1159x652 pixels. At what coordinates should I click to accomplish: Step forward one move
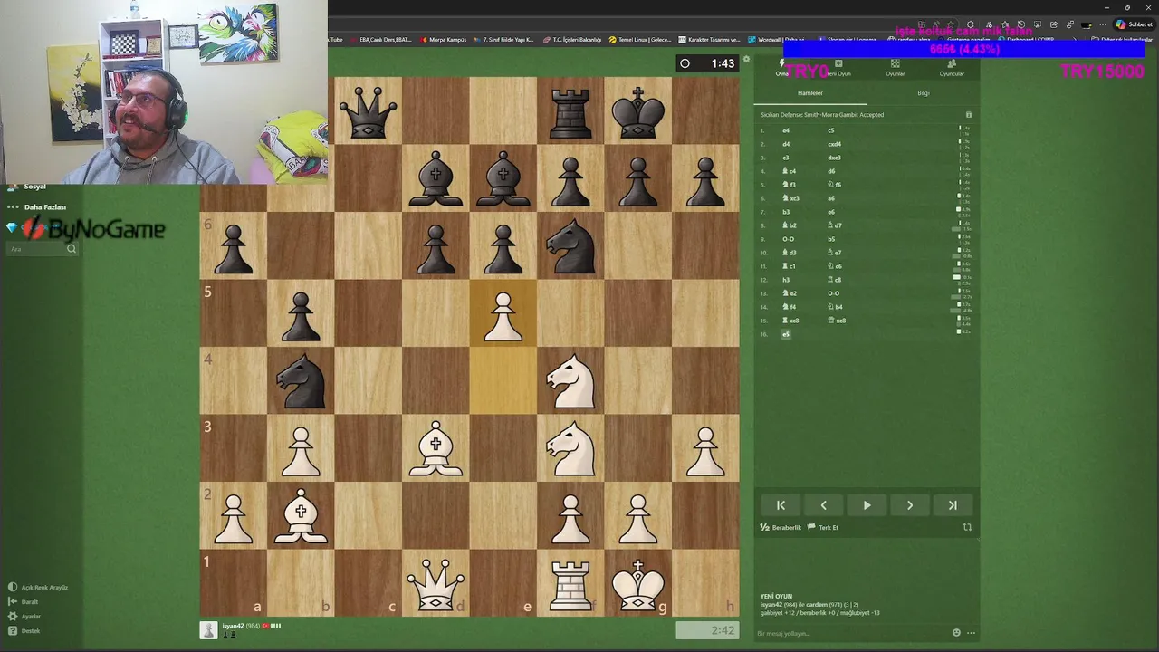tap(910, 505)
